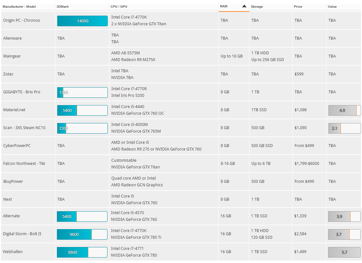Click the 8-16 GB RAM cell

click(x=228, y=164)
